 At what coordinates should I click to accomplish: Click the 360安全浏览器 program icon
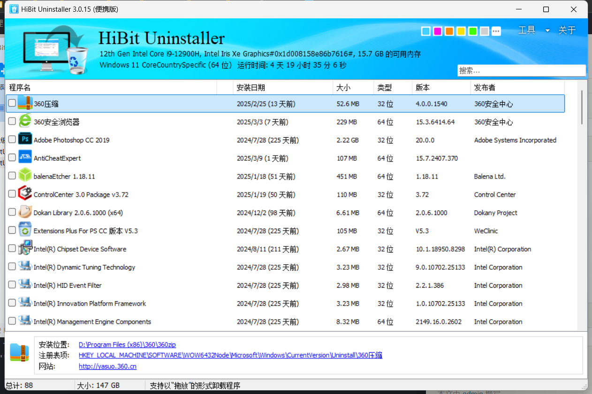(25, 121)
